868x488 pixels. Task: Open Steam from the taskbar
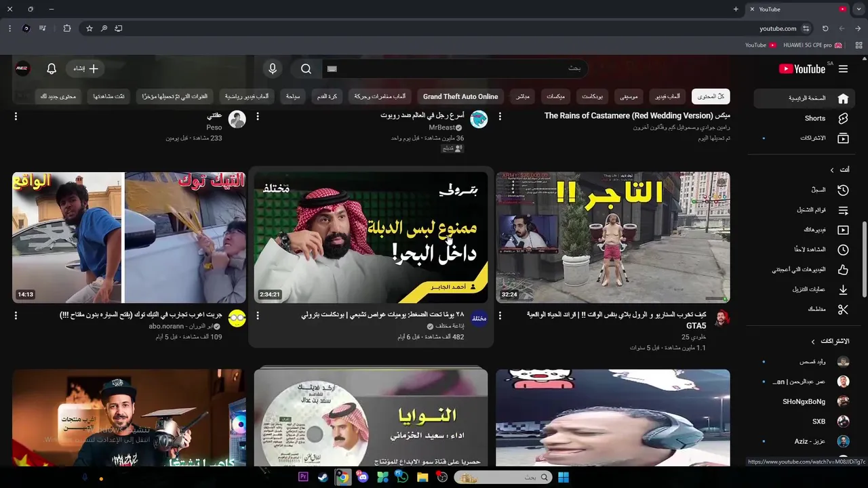coord(323,477)
